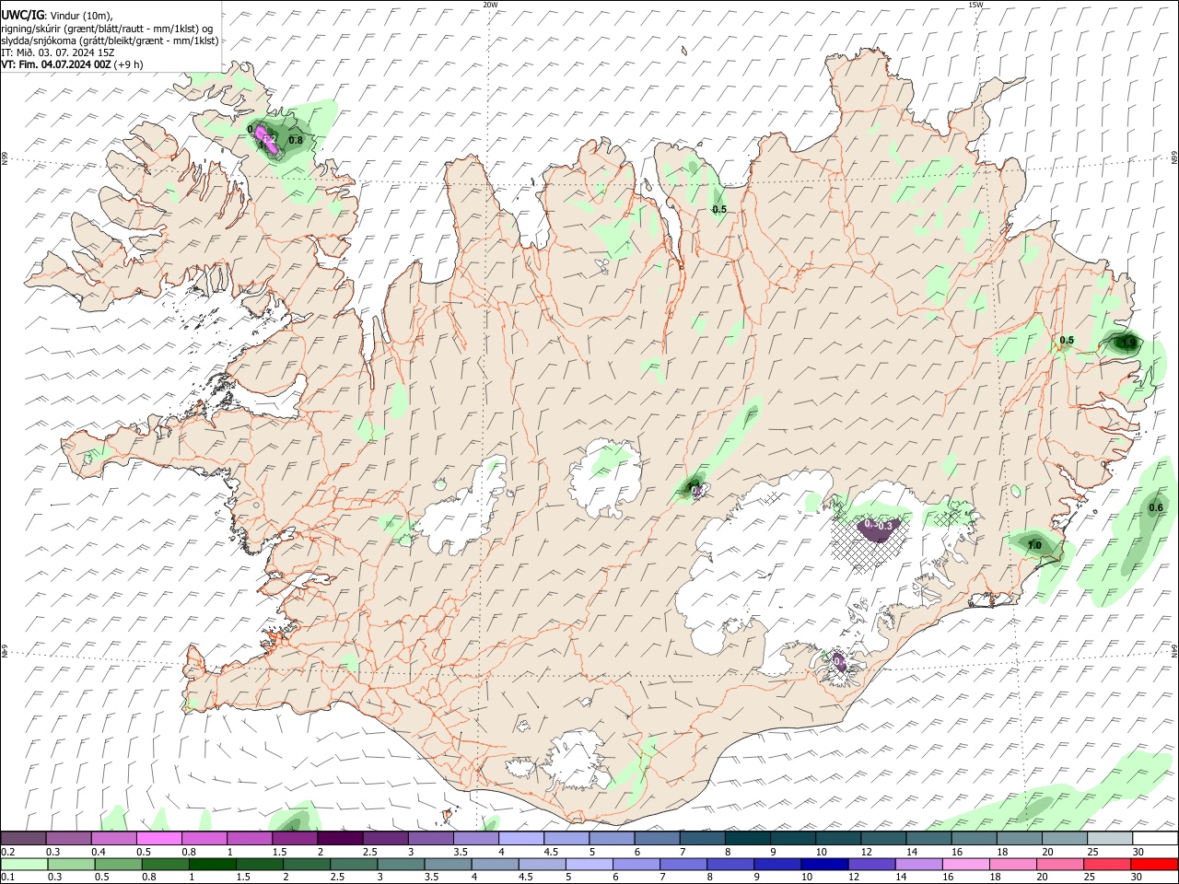The width and height of the screenshot is (1179, 884).
Task: Select the bright red 30 swatch in rain scale
Action: (1155, 864)
